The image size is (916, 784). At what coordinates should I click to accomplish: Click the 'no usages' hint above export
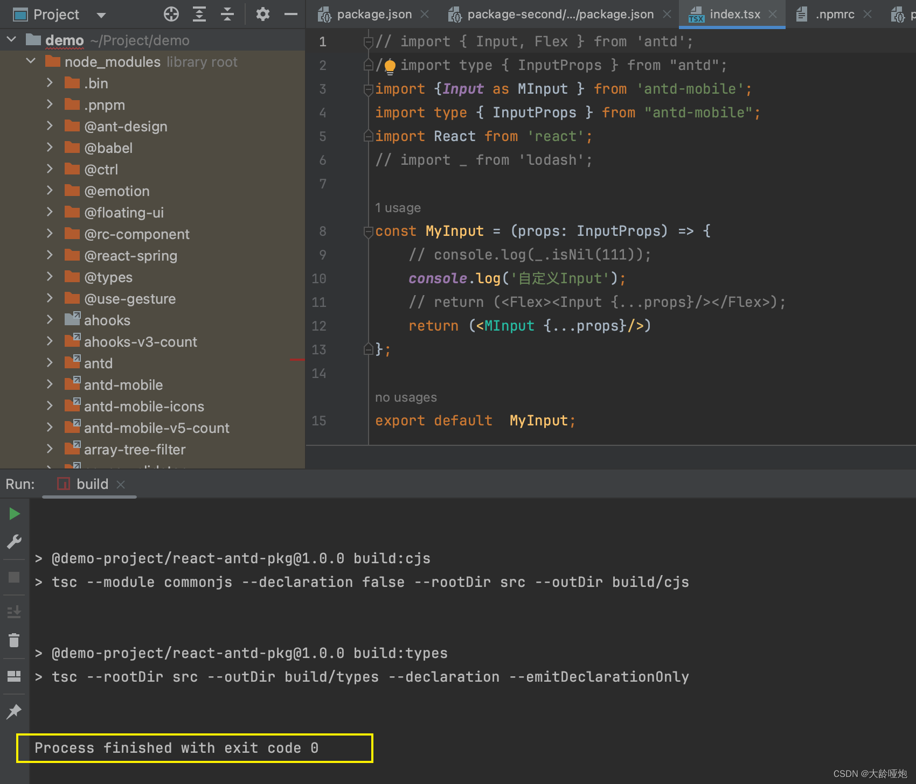[406, 397]
